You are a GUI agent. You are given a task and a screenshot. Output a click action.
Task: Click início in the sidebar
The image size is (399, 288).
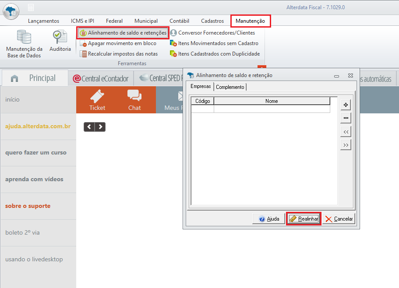click(x=38, y=99)
